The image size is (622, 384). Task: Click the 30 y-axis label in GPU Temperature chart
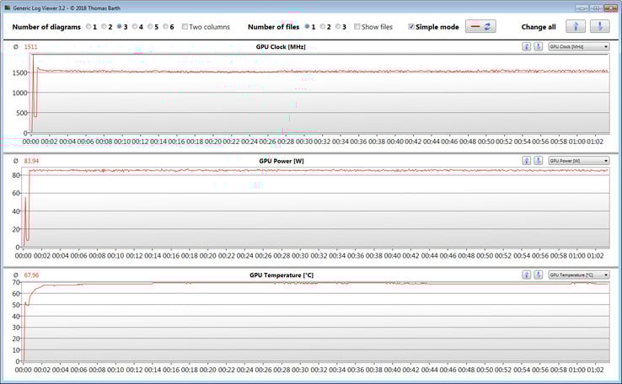(16, 328)
